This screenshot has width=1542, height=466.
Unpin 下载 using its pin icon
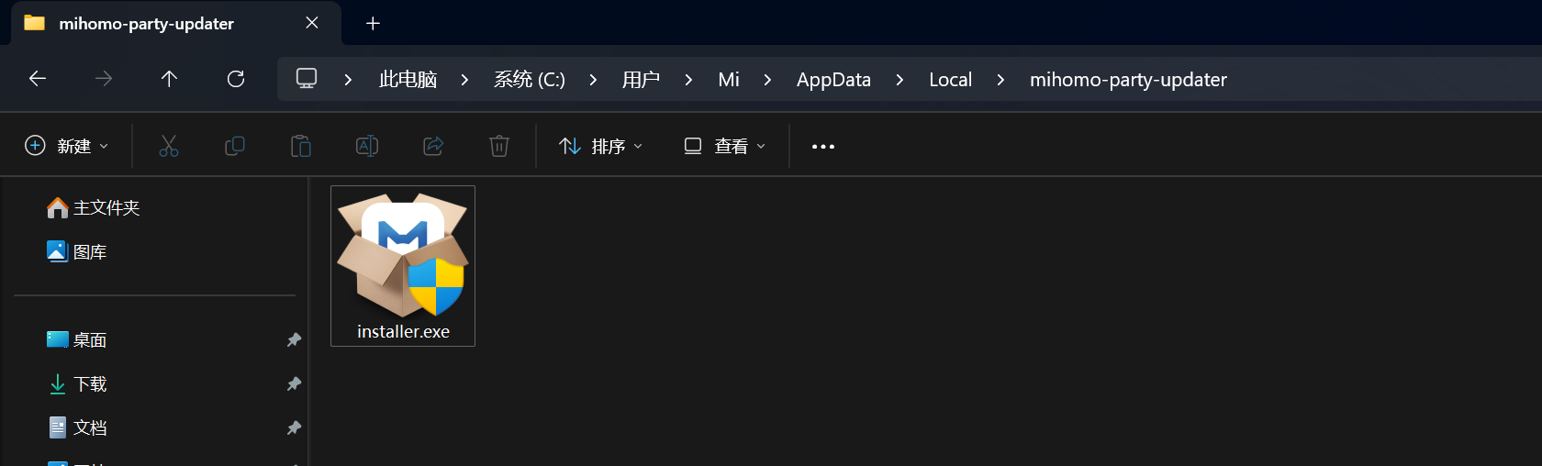tap(294, 383)
